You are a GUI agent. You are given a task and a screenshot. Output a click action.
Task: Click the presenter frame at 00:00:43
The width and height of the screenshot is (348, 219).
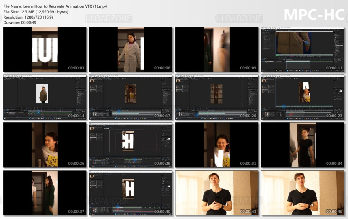(x=216, y=193)
